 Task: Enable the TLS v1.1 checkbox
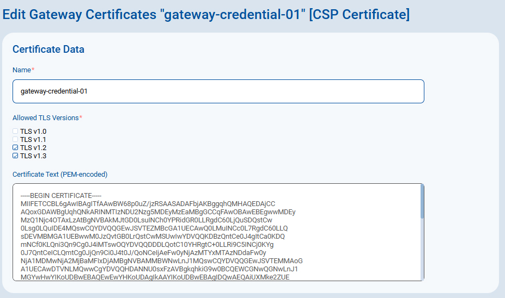pos(15,140)
